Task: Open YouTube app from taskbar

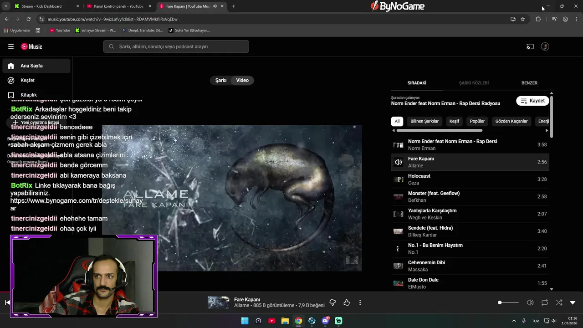Action: point(271,321)
